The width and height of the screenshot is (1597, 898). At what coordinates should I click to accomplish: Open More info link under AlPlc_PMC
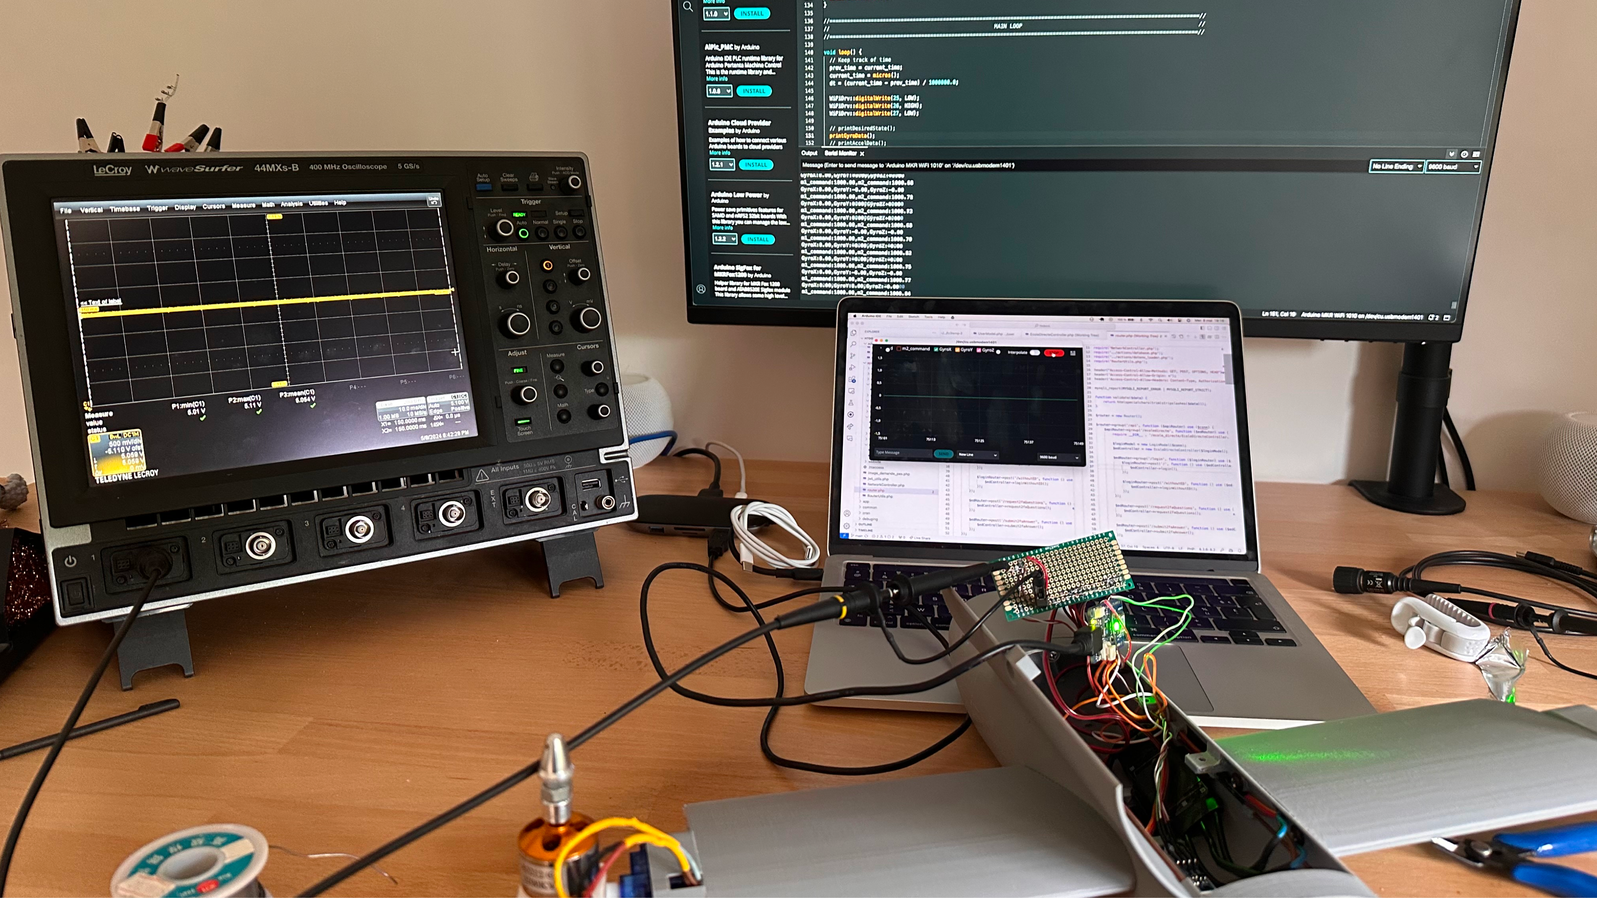click(717, 79)
